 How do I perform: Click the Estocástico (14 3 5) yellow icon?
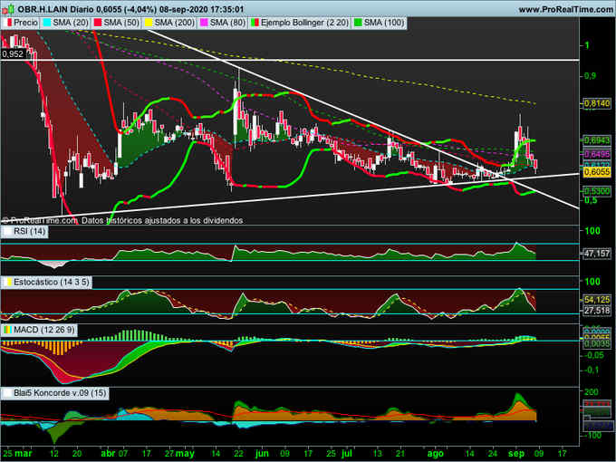pyautogui.click(x=6, y=283)
